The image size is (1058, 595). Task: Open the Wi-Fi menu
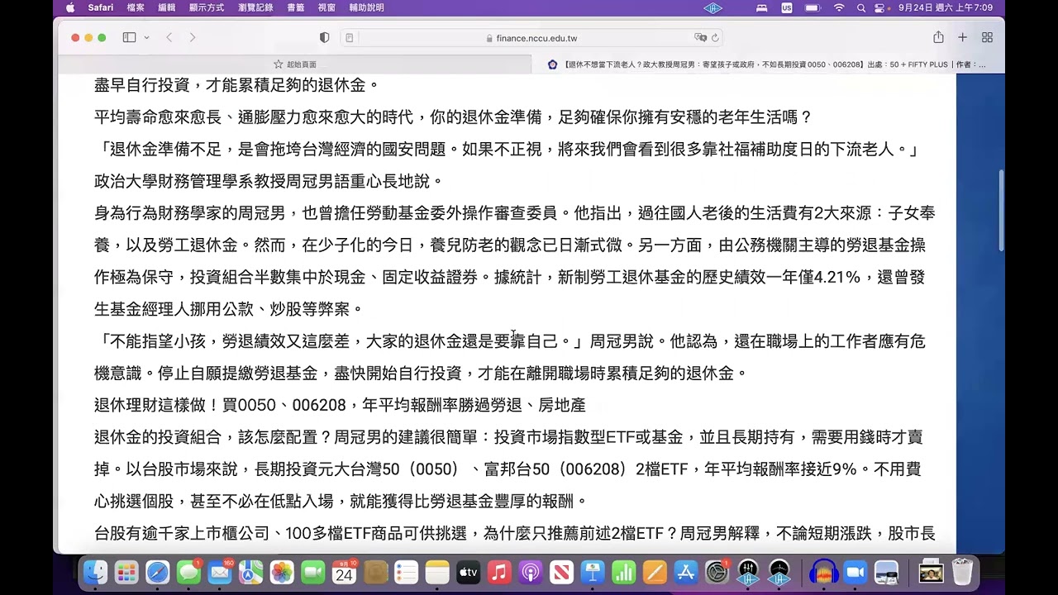839,7
